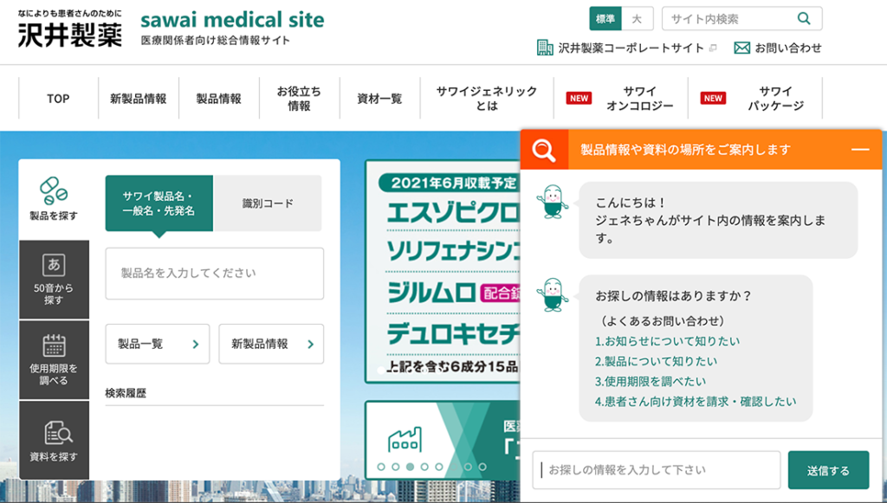This screenshot has height=503, width=887.
Task: Select first dot of lower banner carousel
Action: [381, 467]
